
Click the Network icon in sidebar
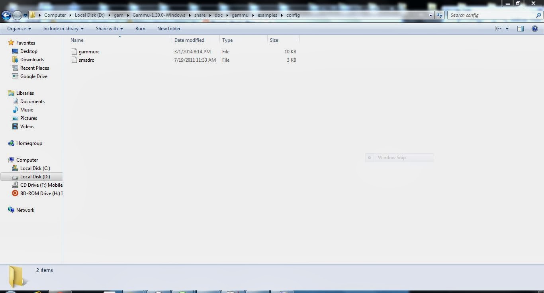pos(11,210)
